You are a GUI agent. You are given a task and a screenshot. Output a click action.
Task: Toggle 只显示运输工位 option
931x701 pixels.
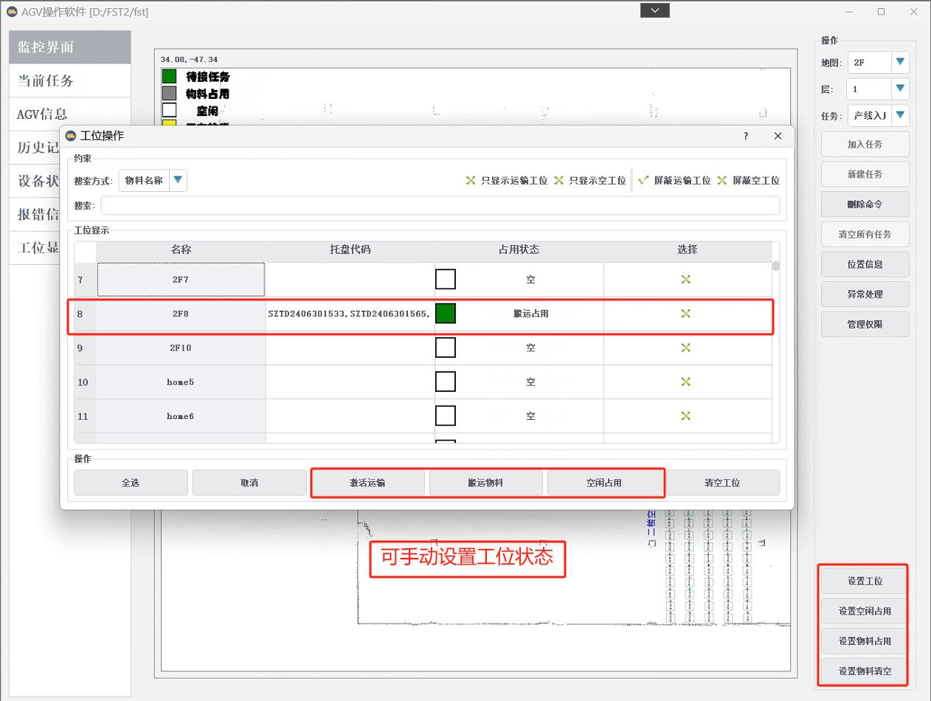[x=506, y=180]
